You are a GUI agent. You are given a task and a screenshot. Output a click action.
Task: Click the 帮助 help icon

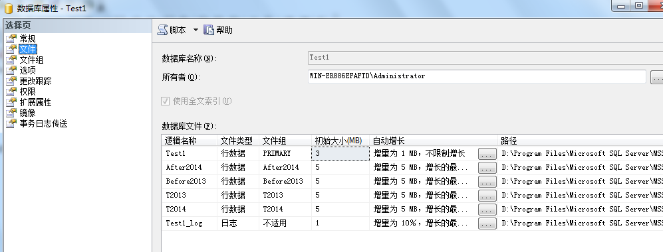209,30
